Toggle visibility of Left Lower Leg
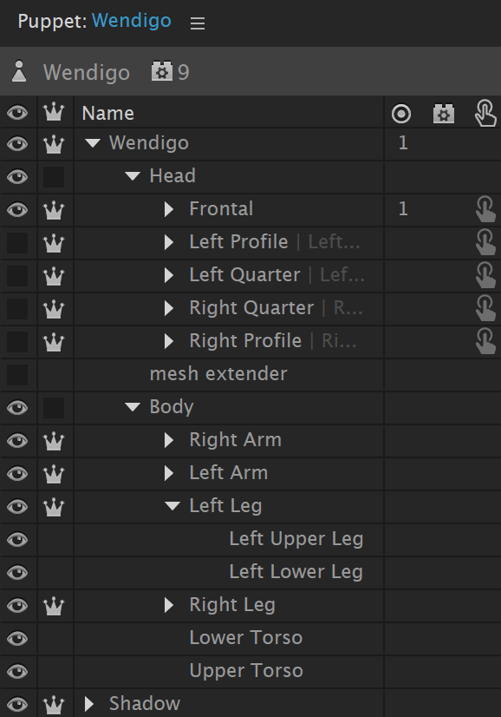Image resolution: width=501 pixels, height=717 pixels. click(x=17, y=573)
